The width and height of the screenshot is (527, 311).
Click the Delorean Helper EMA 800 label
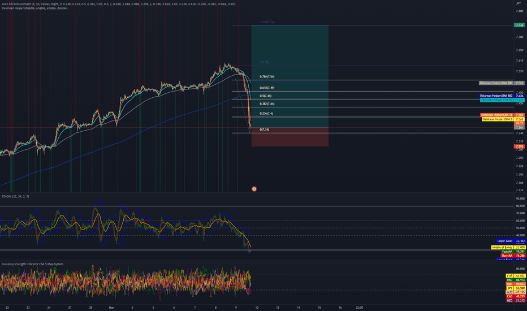[496, 96]
